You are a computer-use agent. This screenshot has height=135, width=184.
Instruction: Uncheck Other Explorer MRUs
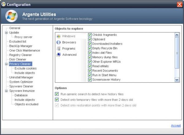point(90,62)
